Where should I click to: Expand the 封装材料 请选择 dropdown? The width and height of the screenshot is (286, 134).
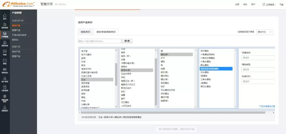tap(258, 81)
